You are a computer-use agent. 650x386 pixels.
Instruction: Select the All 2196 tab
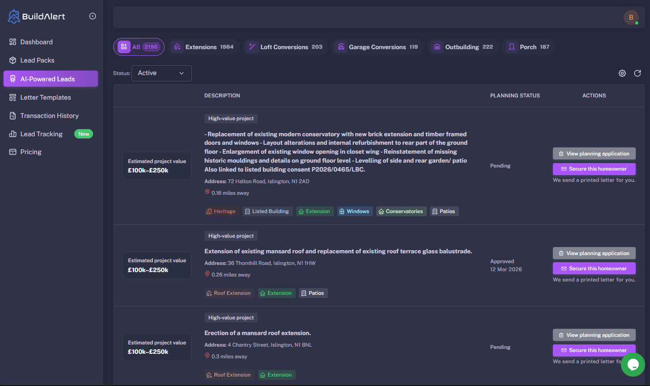139,46
